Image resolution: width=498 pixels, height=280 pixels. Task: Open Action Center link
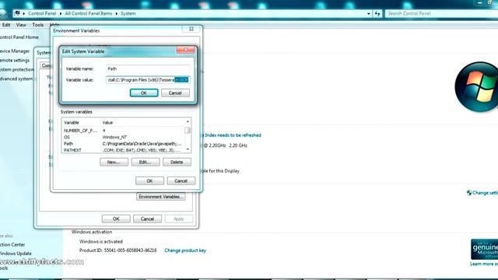point(12,244)
